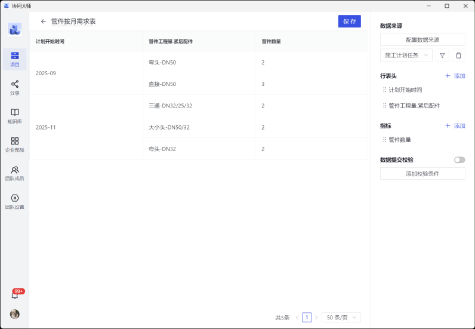Delete the data source with trash icon
475x329 pixels.
[458, 56]
